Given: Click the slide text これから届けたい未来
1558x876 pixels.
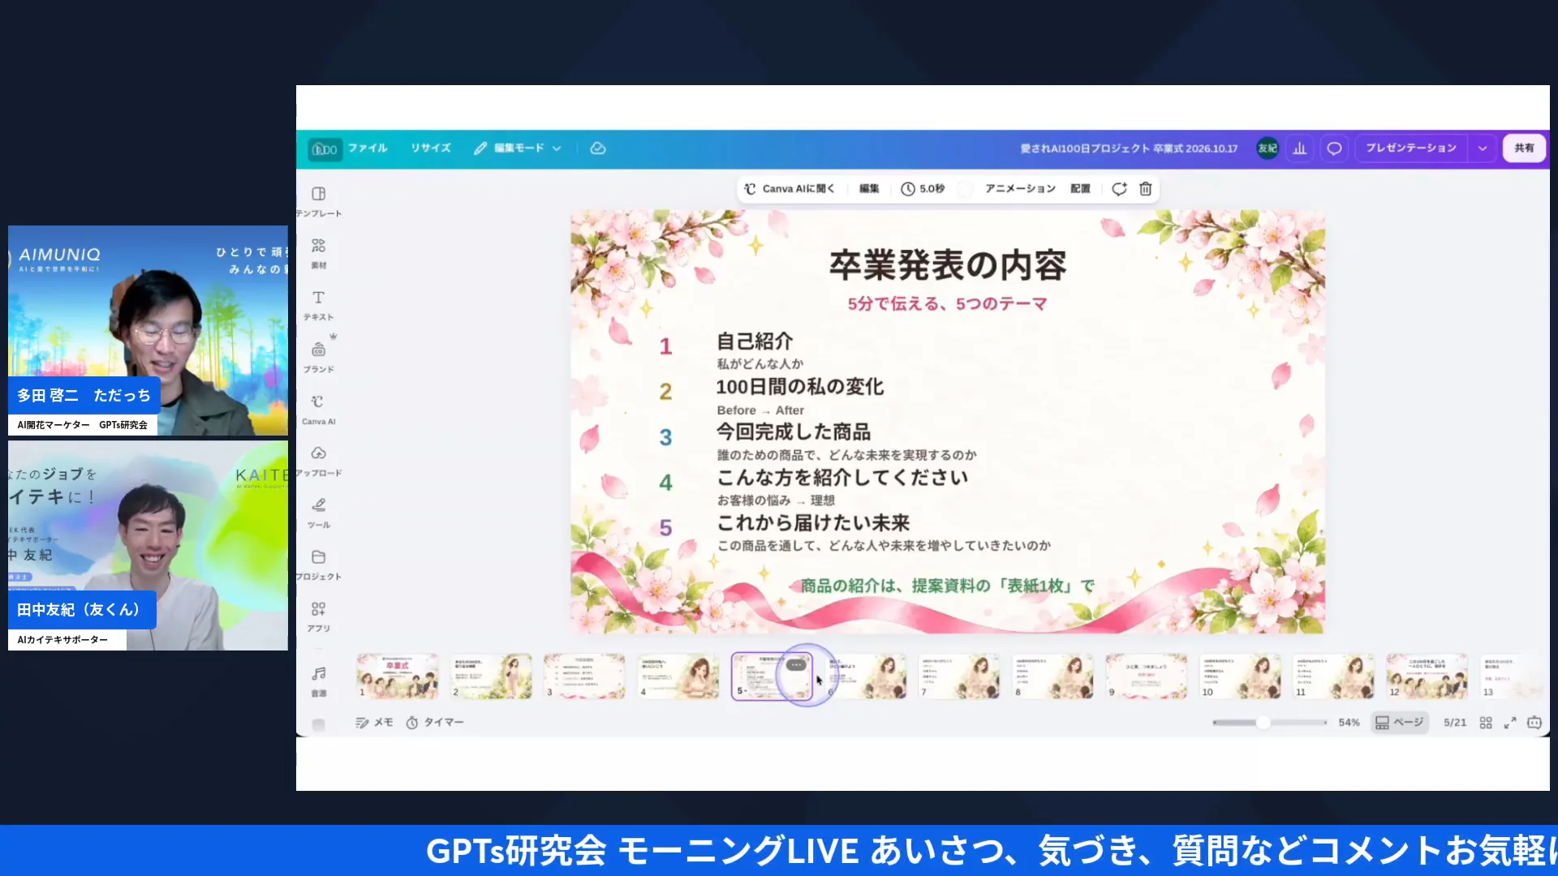Looking at the screenshot, I should pos(813,523).
